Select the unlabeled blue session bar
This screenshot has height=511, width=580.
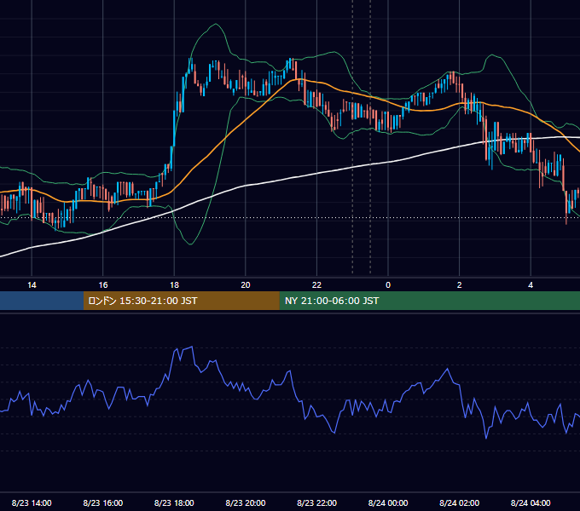pos(42,301)
